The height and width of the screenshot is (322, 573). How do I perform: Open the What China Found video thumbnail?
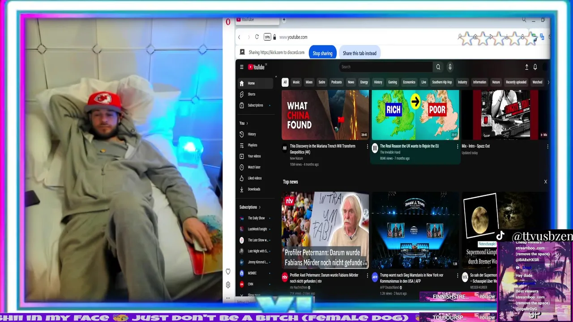click(x=325, y=115)
